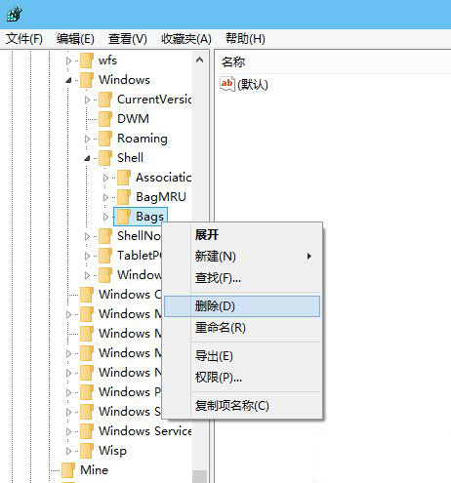Open the 查看(V) menu
Image resolution: width=451 pixels, height=483 pixels.
click(x=128, y=39)
